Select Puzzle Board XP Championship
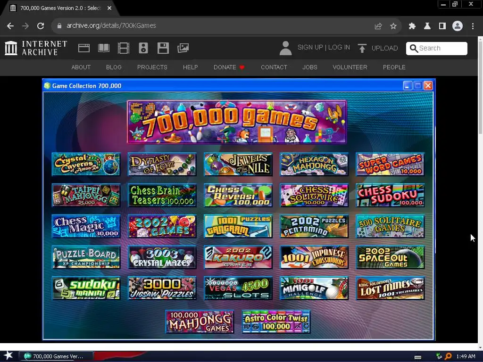The height and width of the screenshot is (362, 483). [86, 257]
